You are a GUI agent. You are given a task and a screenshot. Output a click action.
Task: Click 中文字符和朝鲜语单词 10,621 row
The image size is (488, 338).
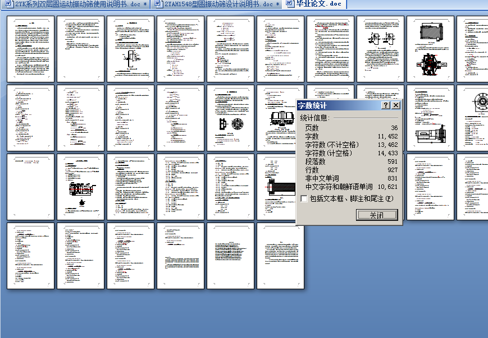pyautogui.click(x=351, y=187)
